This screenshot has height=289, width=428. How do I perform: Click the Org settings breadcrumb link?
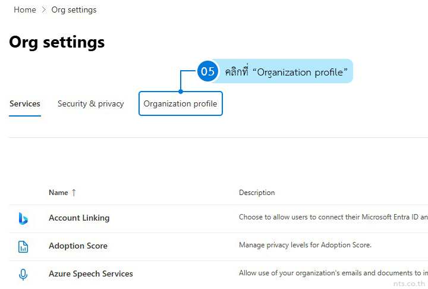[x=74, y=10]
